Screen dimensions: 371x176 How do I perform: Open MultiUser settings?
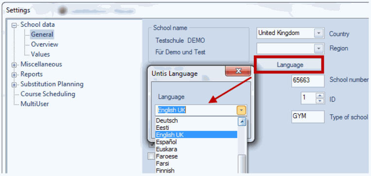pos(35,104)
